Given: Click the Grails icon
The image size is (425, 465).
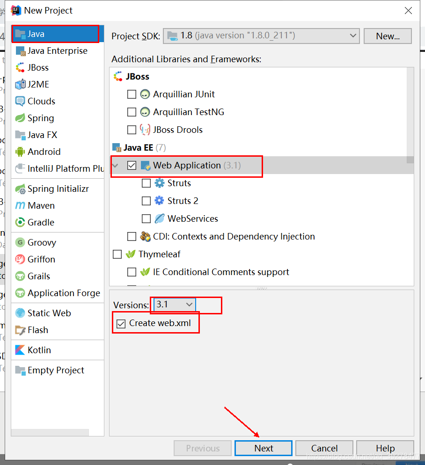Looking at the screenshot, I should pyautogui.click(x=20, y=276).
